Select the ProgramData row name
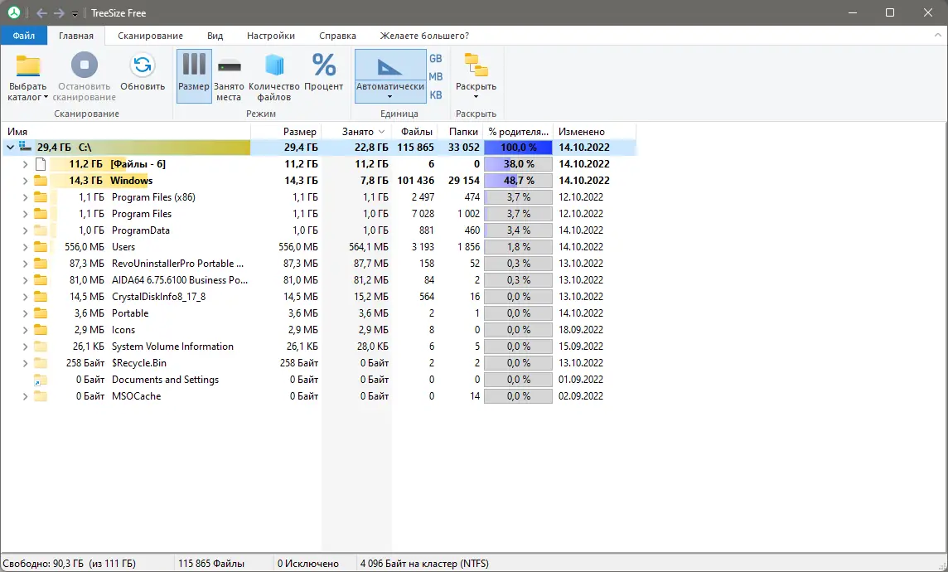This screenshot has width=948, height=572. coord(141,230)
